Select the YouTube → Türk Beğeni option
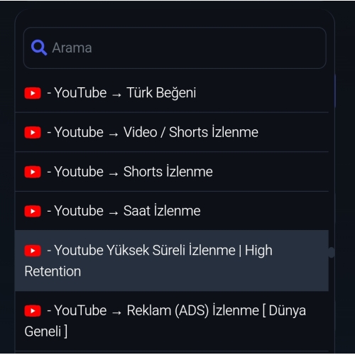Image resolution: width=355 pixels, height=355 pixels. pos(172,92)
